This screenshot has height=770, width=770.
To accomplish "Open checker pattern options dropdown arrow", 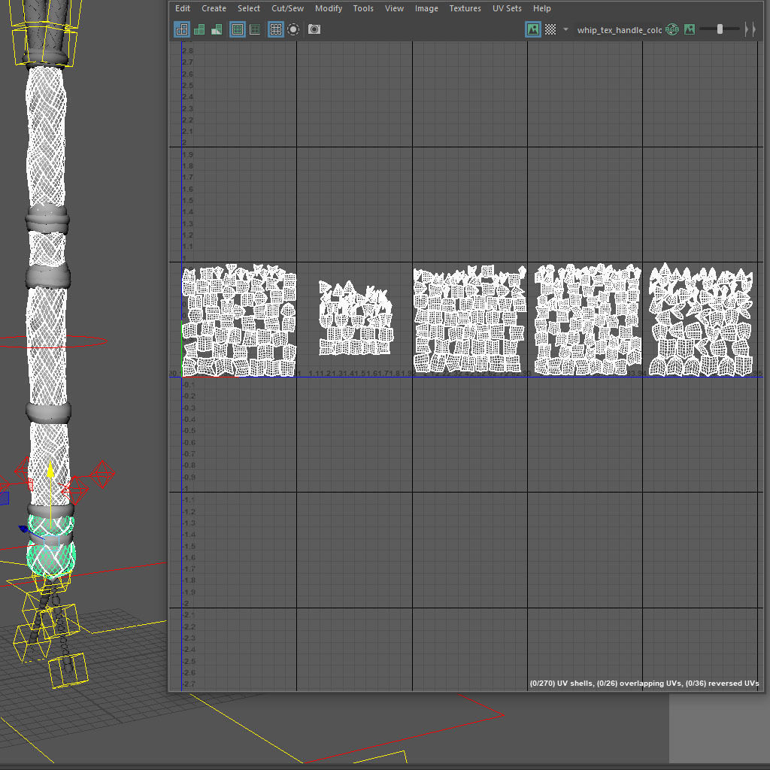I will 565,29.
